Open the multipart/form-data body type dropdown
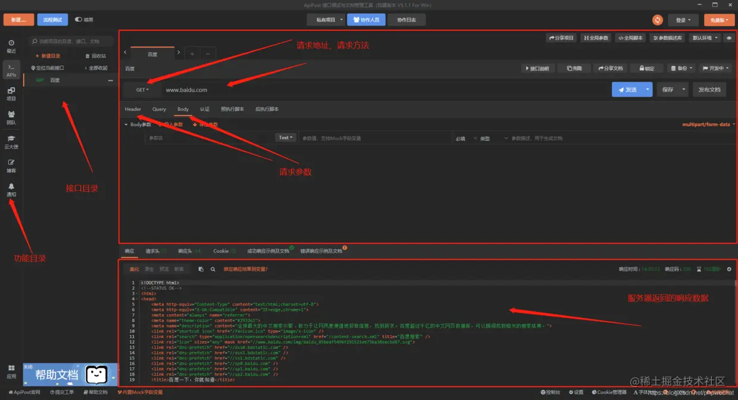The width and height of the screenshot is (738, 400). pyautogui.click(x=708, y=124)
